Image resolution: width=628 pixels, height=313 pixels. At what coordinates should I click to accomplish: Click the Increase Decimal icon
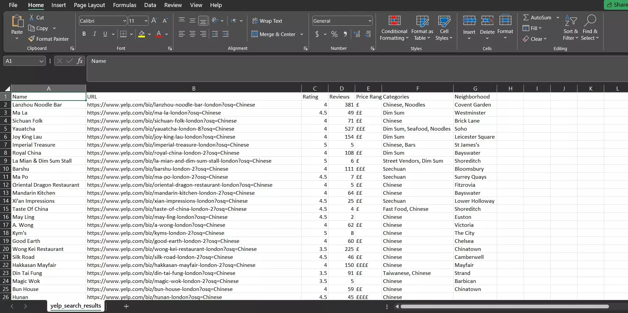(357, 34)
